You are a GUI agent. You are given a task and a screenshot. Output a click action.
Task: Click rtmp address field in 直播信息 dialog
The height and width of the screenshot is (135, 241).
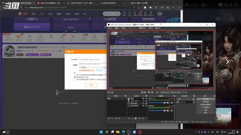92,59
